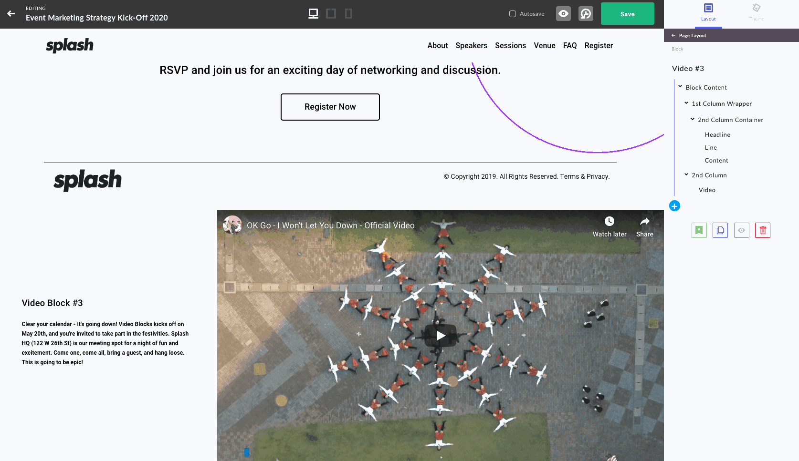Play the OK Go video
This screenshot has width=799, height=461.
(441, 335)
